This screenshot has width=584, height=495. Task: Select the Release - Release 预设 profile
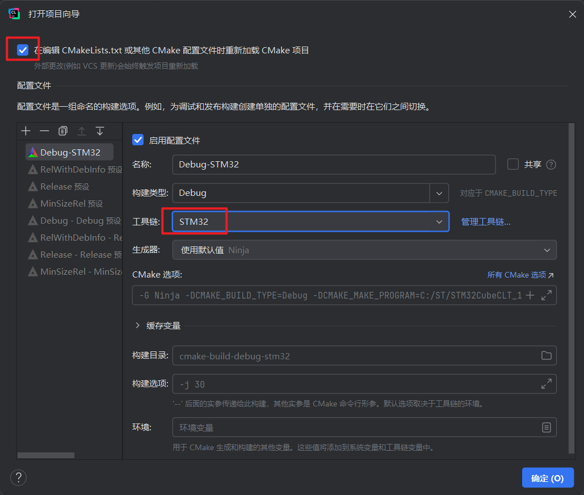coord(74,255)
